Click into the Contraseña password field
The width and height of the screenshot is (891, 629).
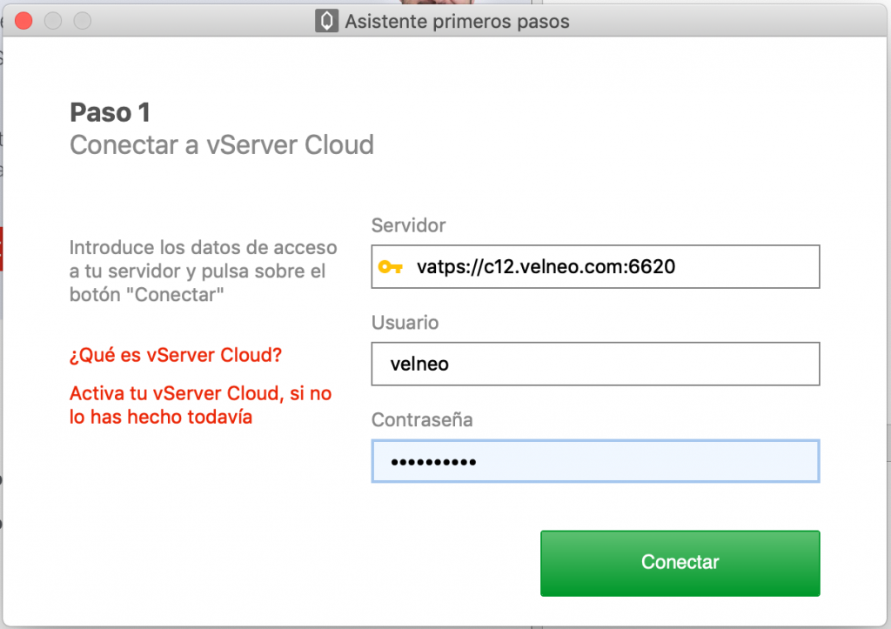595,461
